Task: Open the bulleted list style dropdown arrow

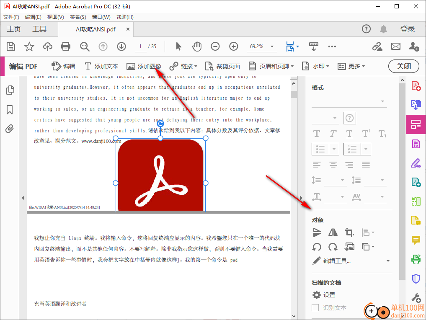Action: click(x=334, y=149)
